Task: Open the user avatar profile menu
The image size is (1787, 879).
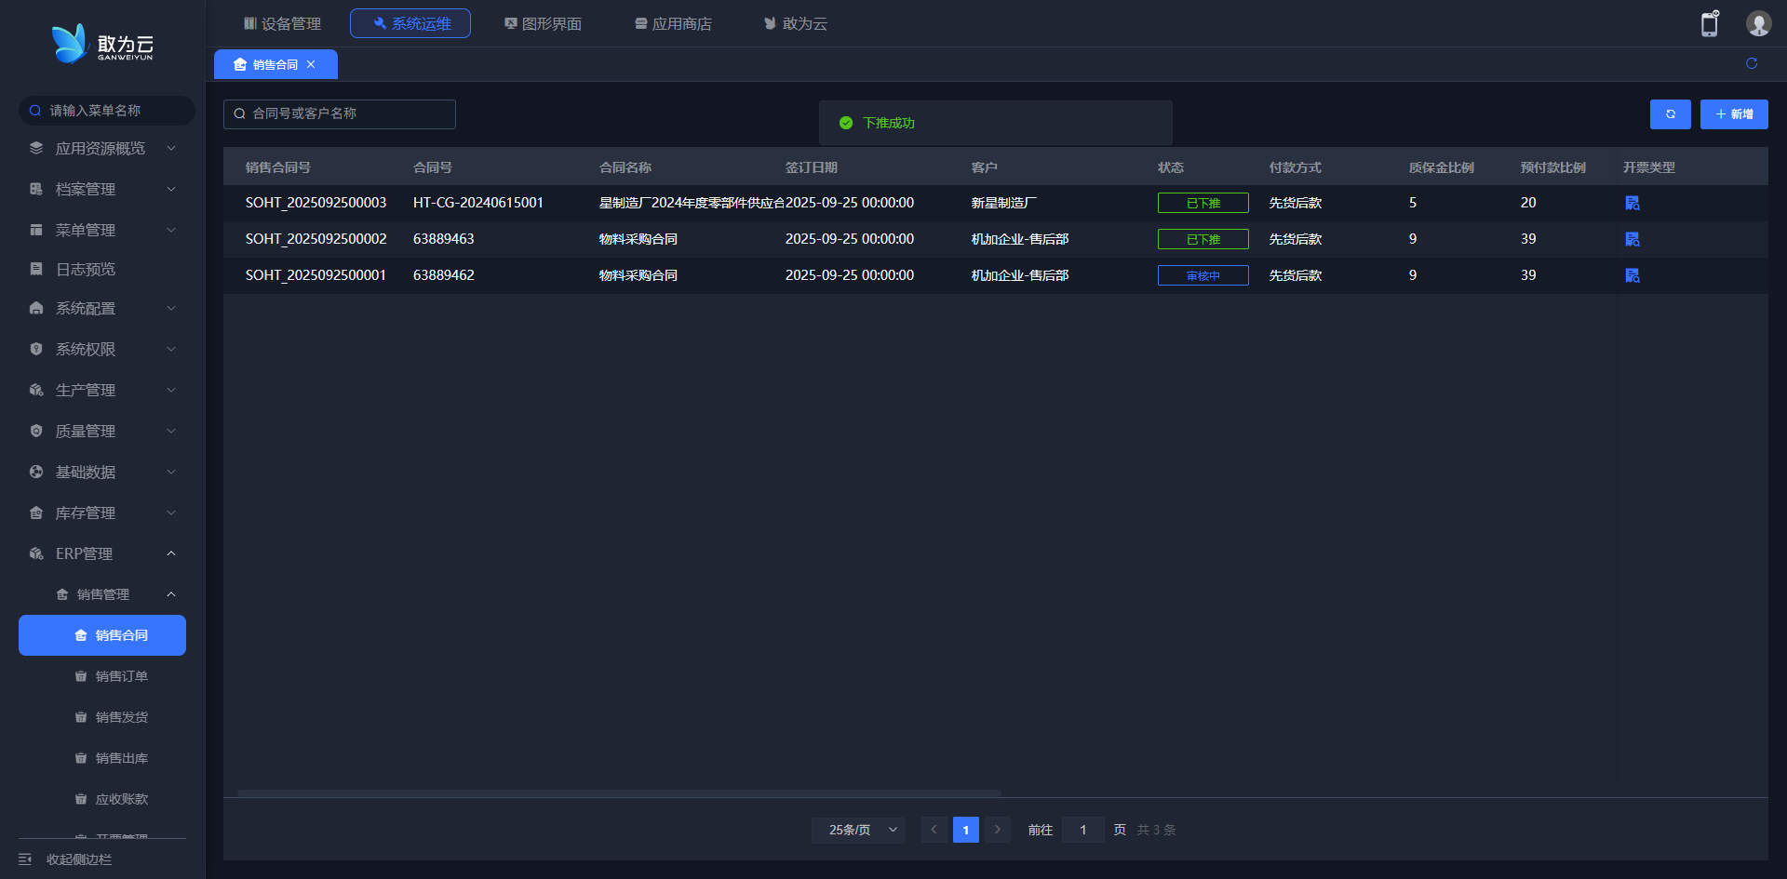Action: pos(1758,24)
